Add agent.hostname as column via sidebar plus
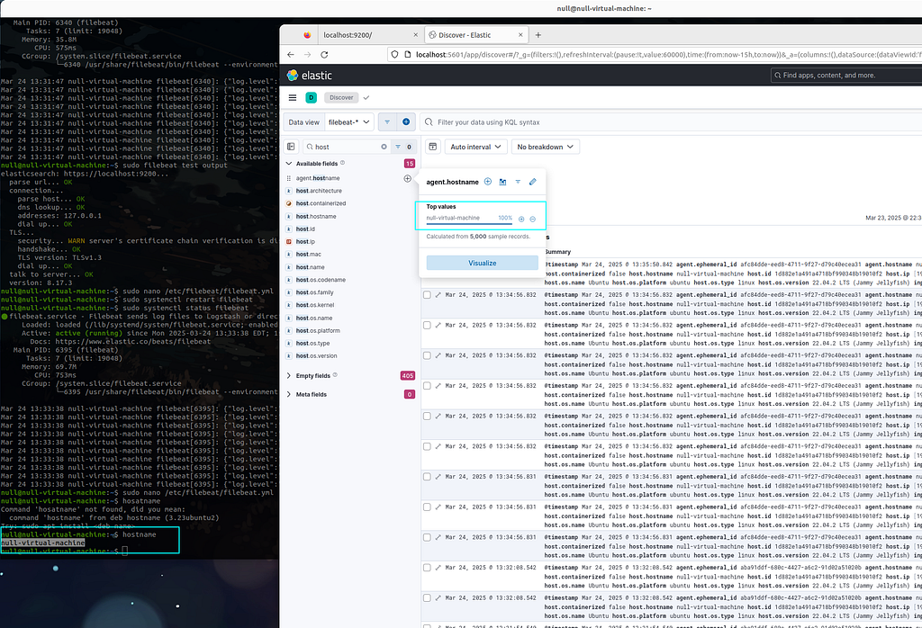Image resolution: width=922 pixels, height=628 pixels. pyautogui.click(x=408, y=178)
